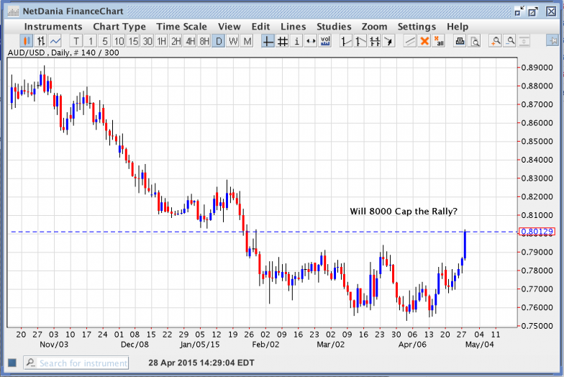Open the Studies menu
564x377 pixels.
coord(334,27)
